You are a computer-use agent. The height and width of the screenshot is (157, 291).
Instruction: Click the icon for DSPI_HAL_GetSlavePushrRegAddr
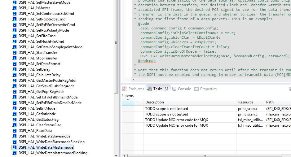point(14,86)
